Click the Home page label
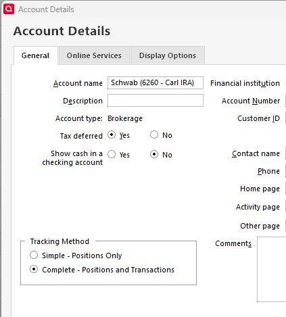286x317 pixels. pyautogui.click(x=260, y=189)
